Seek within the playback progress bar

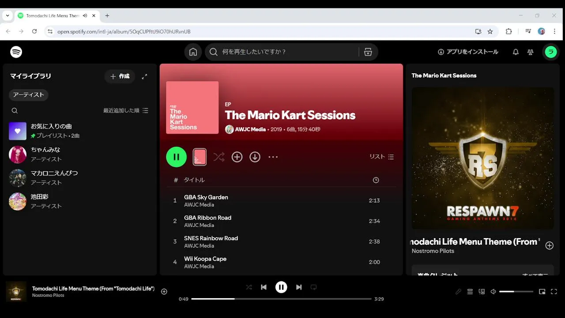[x=281, y=299]
